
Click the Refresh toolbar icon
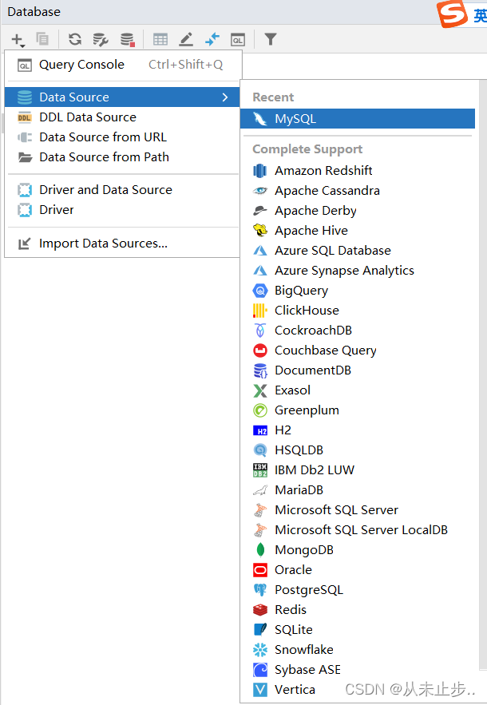(75, 40)
